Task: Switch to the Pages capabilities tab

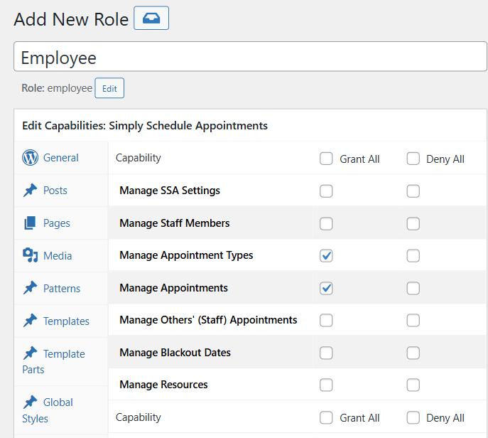Action: 61,223
